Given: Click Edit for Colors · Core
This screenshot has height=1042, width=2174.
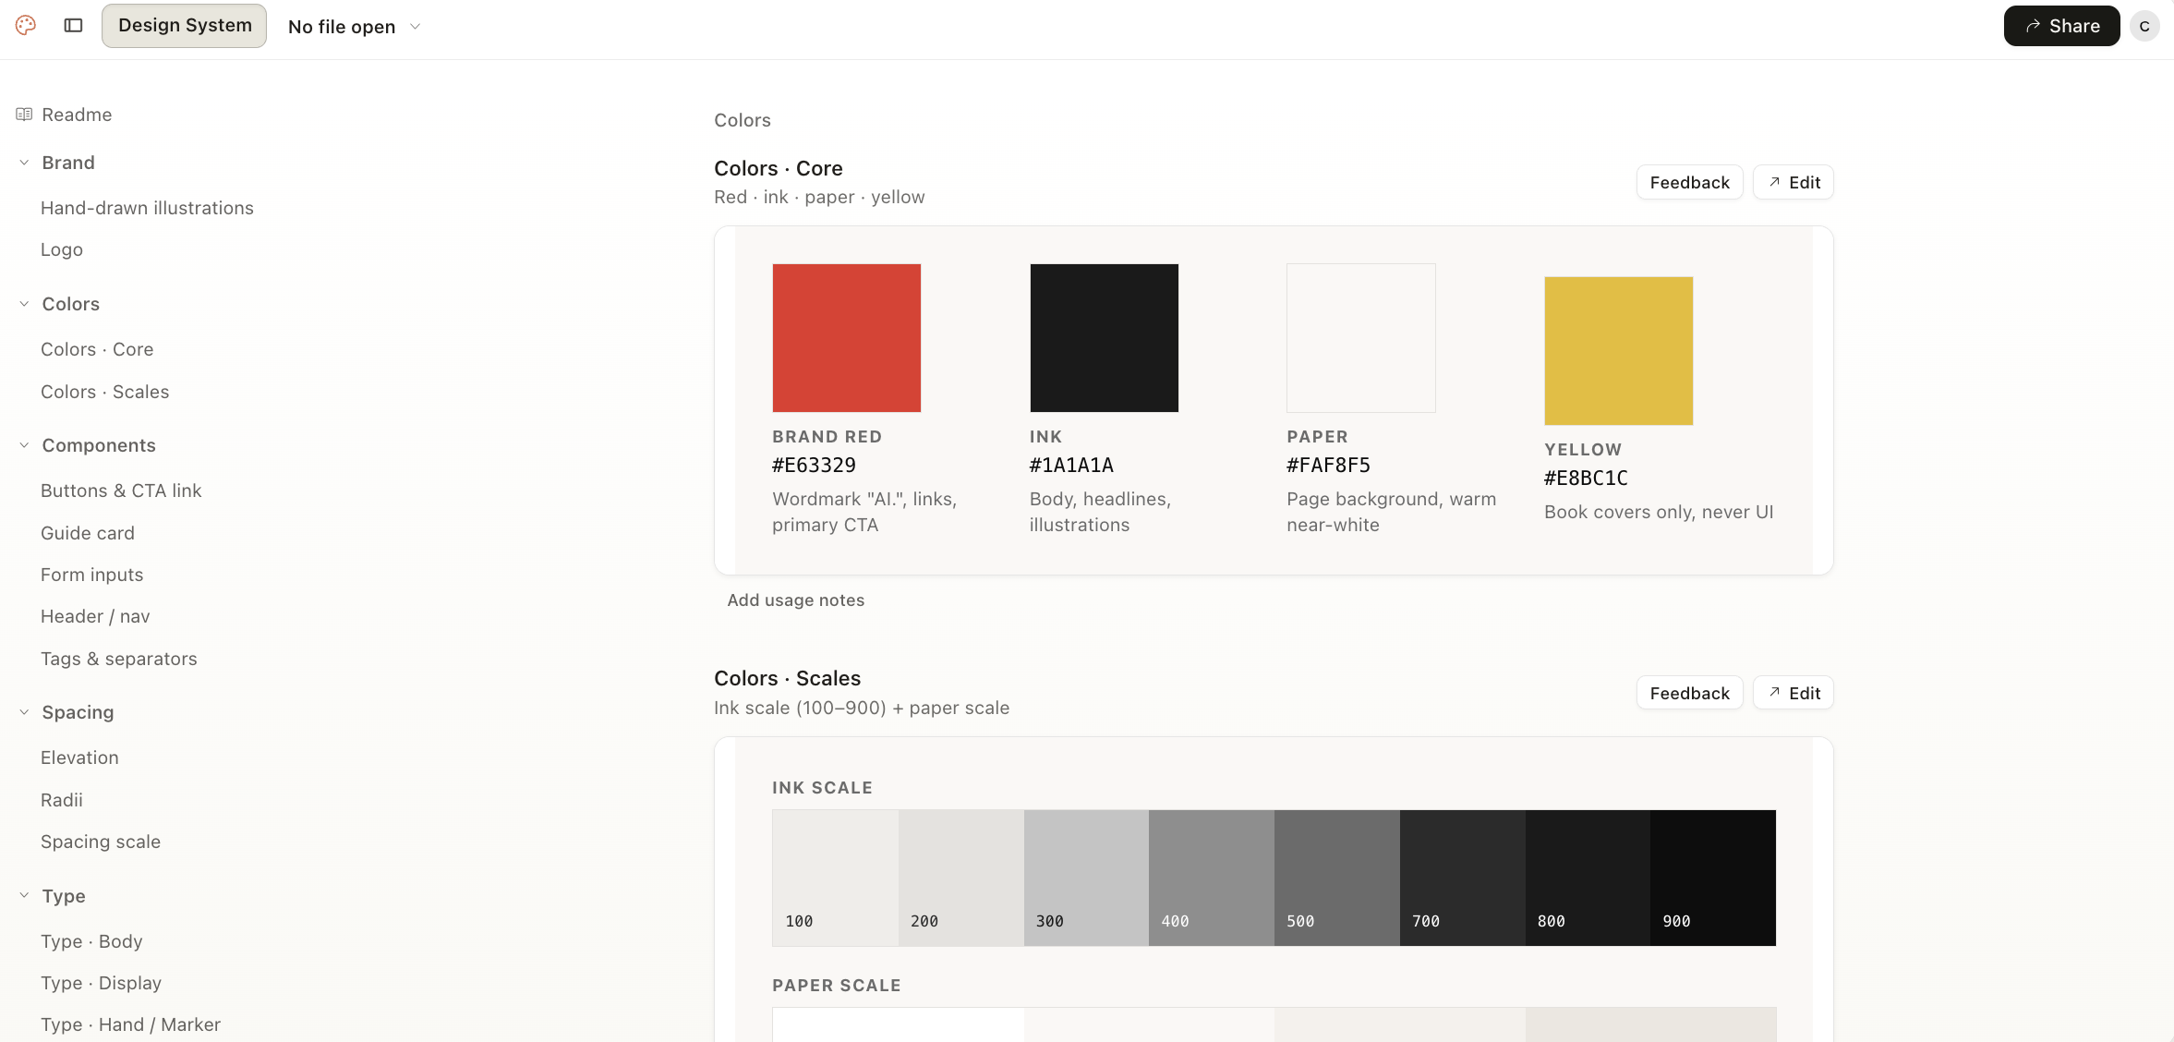Looking at the screenshot, I should pos(1794,182).
